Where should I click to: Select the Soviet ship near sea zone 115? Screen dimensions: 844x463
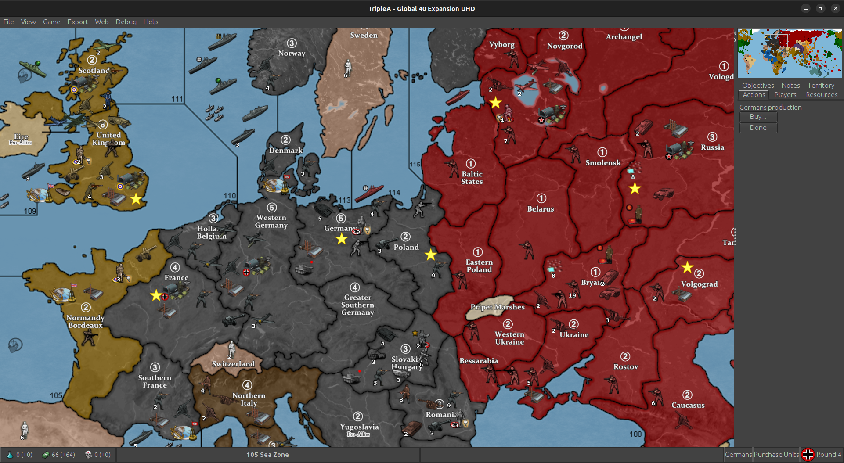pyautogui.click(x=458, y=97)
